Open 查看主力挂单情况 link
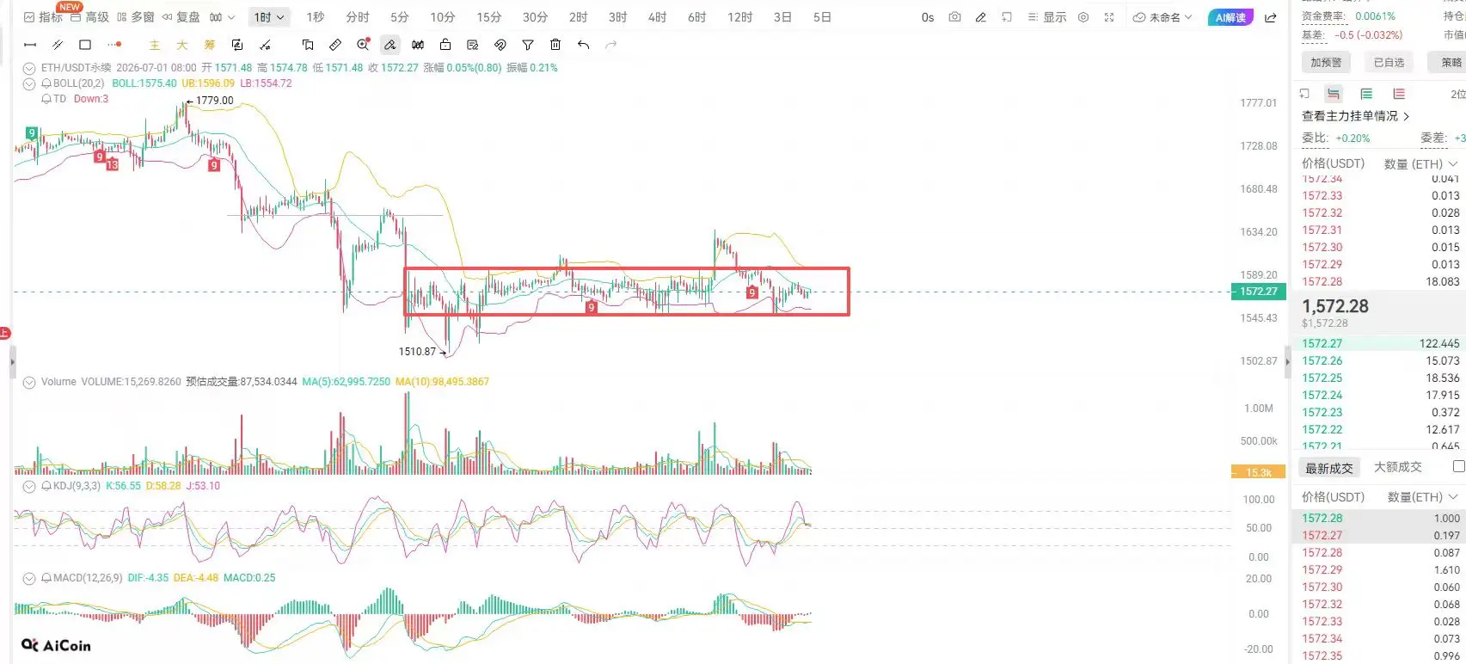 (x=1356, y=116)
